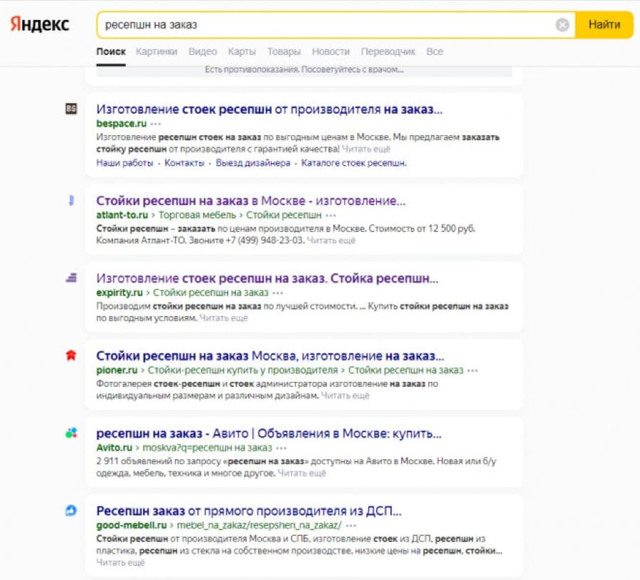This screenshot has height=580, width=640.
Task: Open the three-dot menu for the Avito.ru result
Action: 281,448
